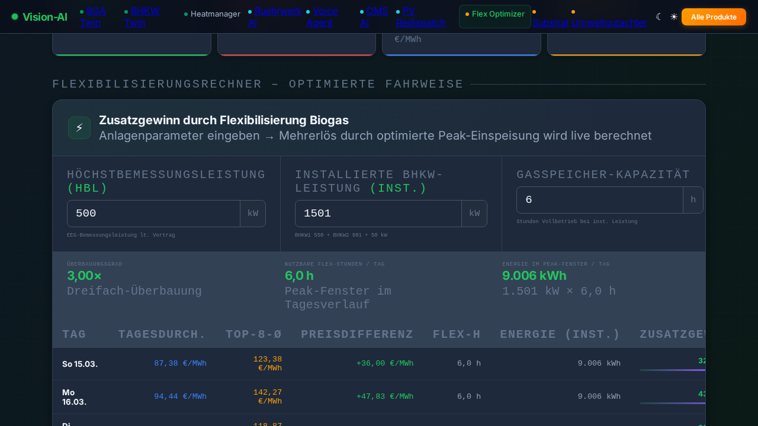Select the Flex Optimizer button
Viewport: 758px width, 426px height.
click(495, 16)
